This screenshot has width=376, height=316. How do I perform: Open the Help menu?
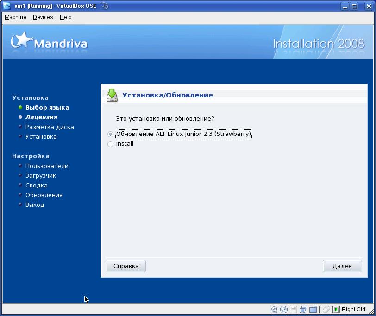[x=65, y=17]
